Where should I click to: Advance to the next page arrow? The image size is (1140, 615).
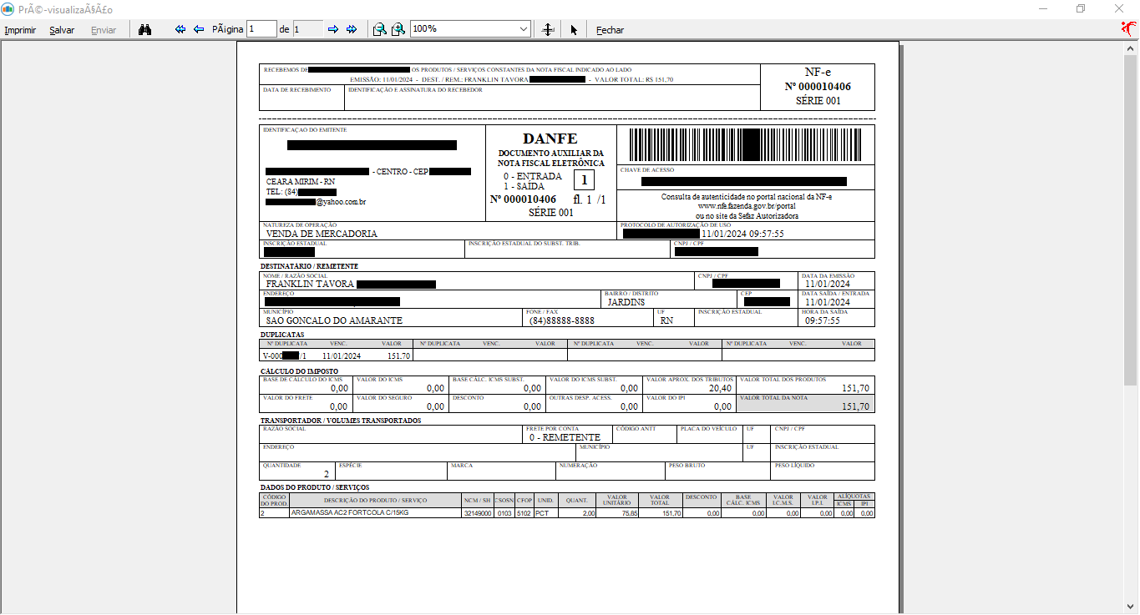coord(333,29)
